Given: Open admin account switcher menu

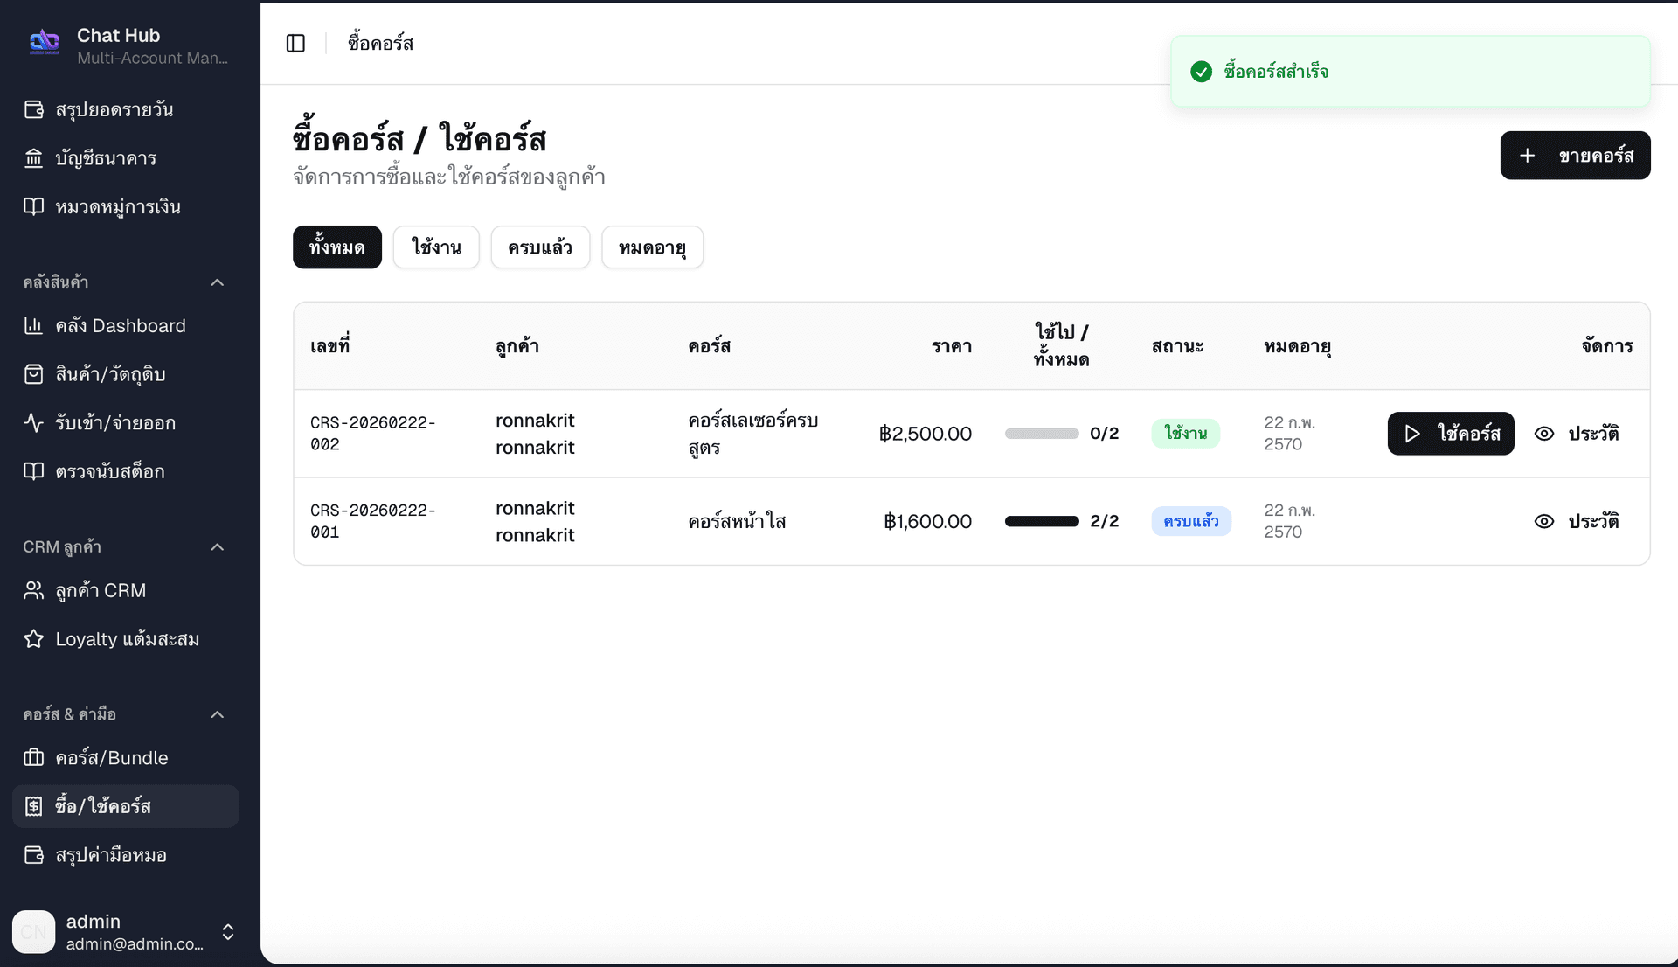Looking at the screenshot, I should [x=228, y=931].
